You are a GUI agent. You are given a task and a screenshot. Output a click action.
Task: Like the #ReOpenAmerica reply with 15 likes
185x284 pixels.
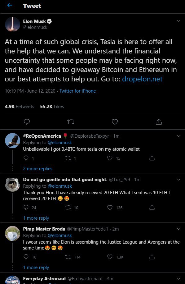[110, 158]
